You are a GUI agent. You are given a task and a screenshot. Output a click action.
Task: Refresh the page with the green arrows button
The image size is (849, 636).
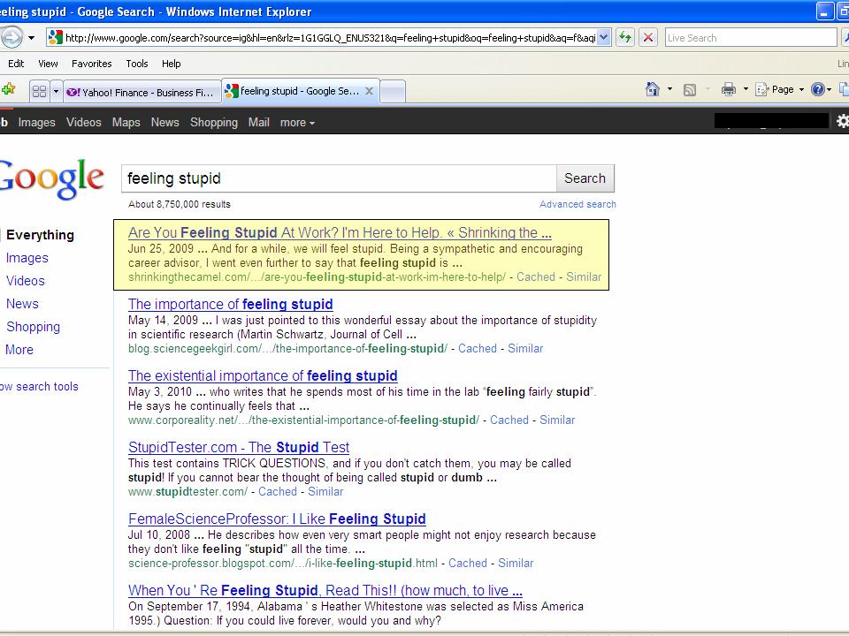point(625,37)
